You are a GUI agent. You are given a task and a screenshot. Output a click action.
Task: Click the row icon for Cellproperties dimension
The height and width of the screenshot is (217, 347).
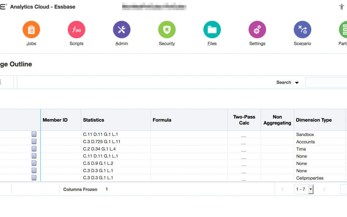34,177
